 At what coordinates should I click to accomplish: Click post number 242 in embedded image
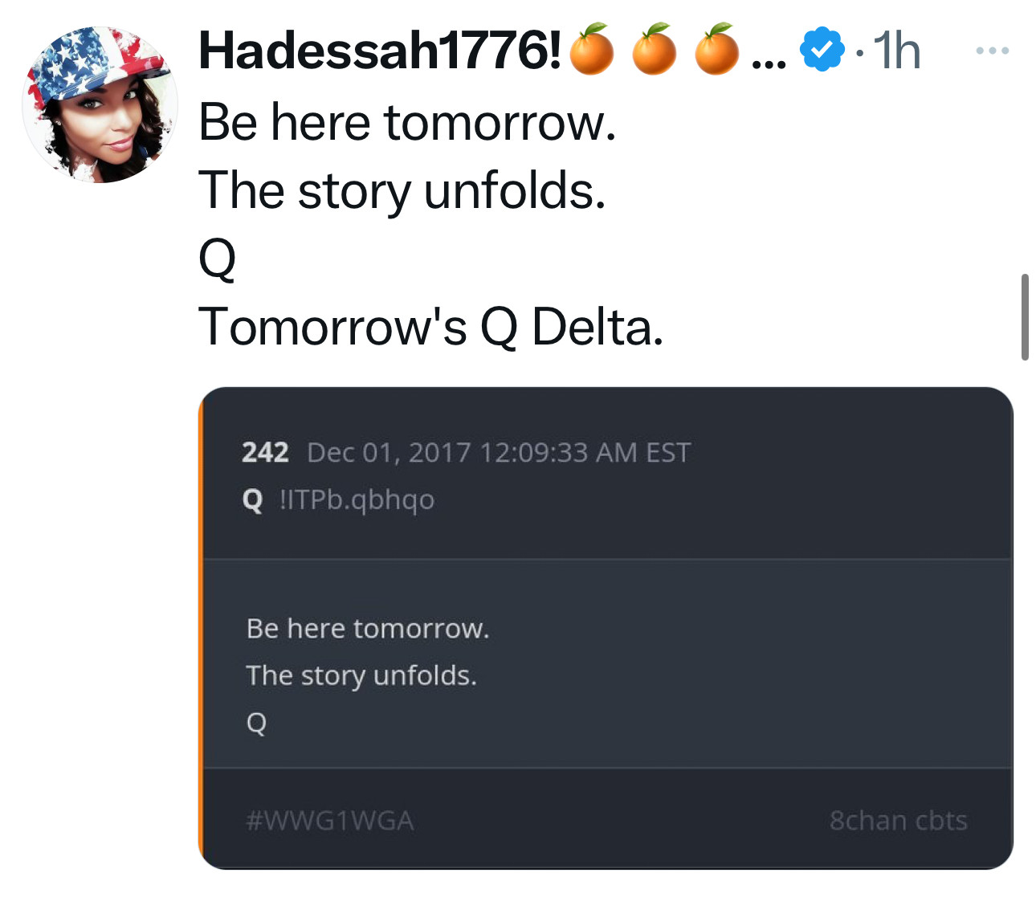265,452
